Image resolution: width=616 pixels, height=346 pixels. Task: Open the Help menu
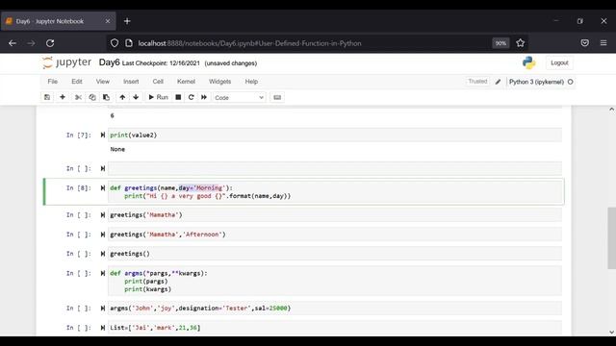[251, 82]
